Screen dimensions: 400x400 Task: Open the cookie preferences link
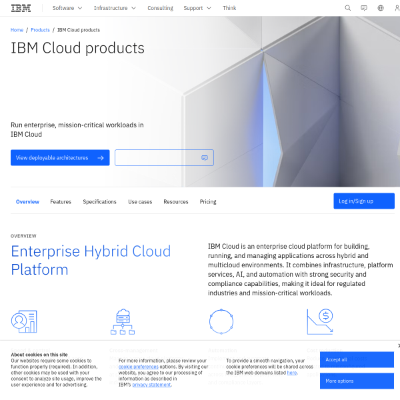tap(139, 367)
